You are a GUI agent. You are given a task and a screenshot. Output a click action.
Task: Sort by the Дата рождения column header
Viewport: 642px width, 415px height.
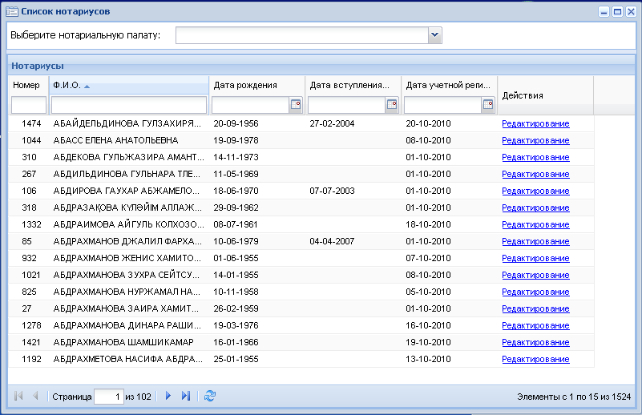click(257, 85)
